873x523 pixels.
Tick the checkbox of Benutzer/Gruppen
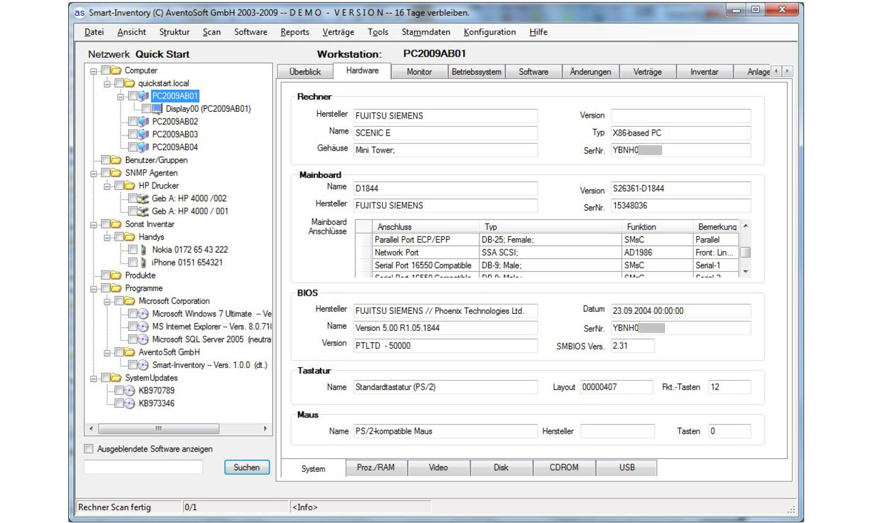[105, 160]
